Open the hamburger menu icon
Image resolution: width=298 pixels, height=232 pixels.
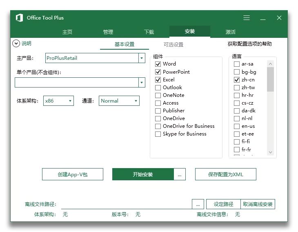pos(247,18)
